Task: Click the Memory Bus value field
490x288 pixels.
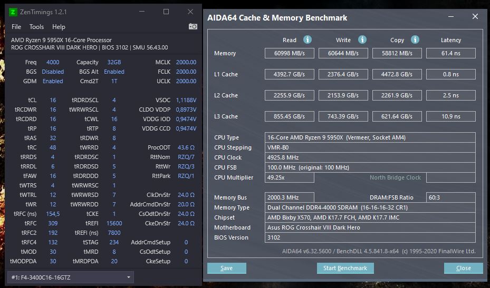Action: [290, 197]
